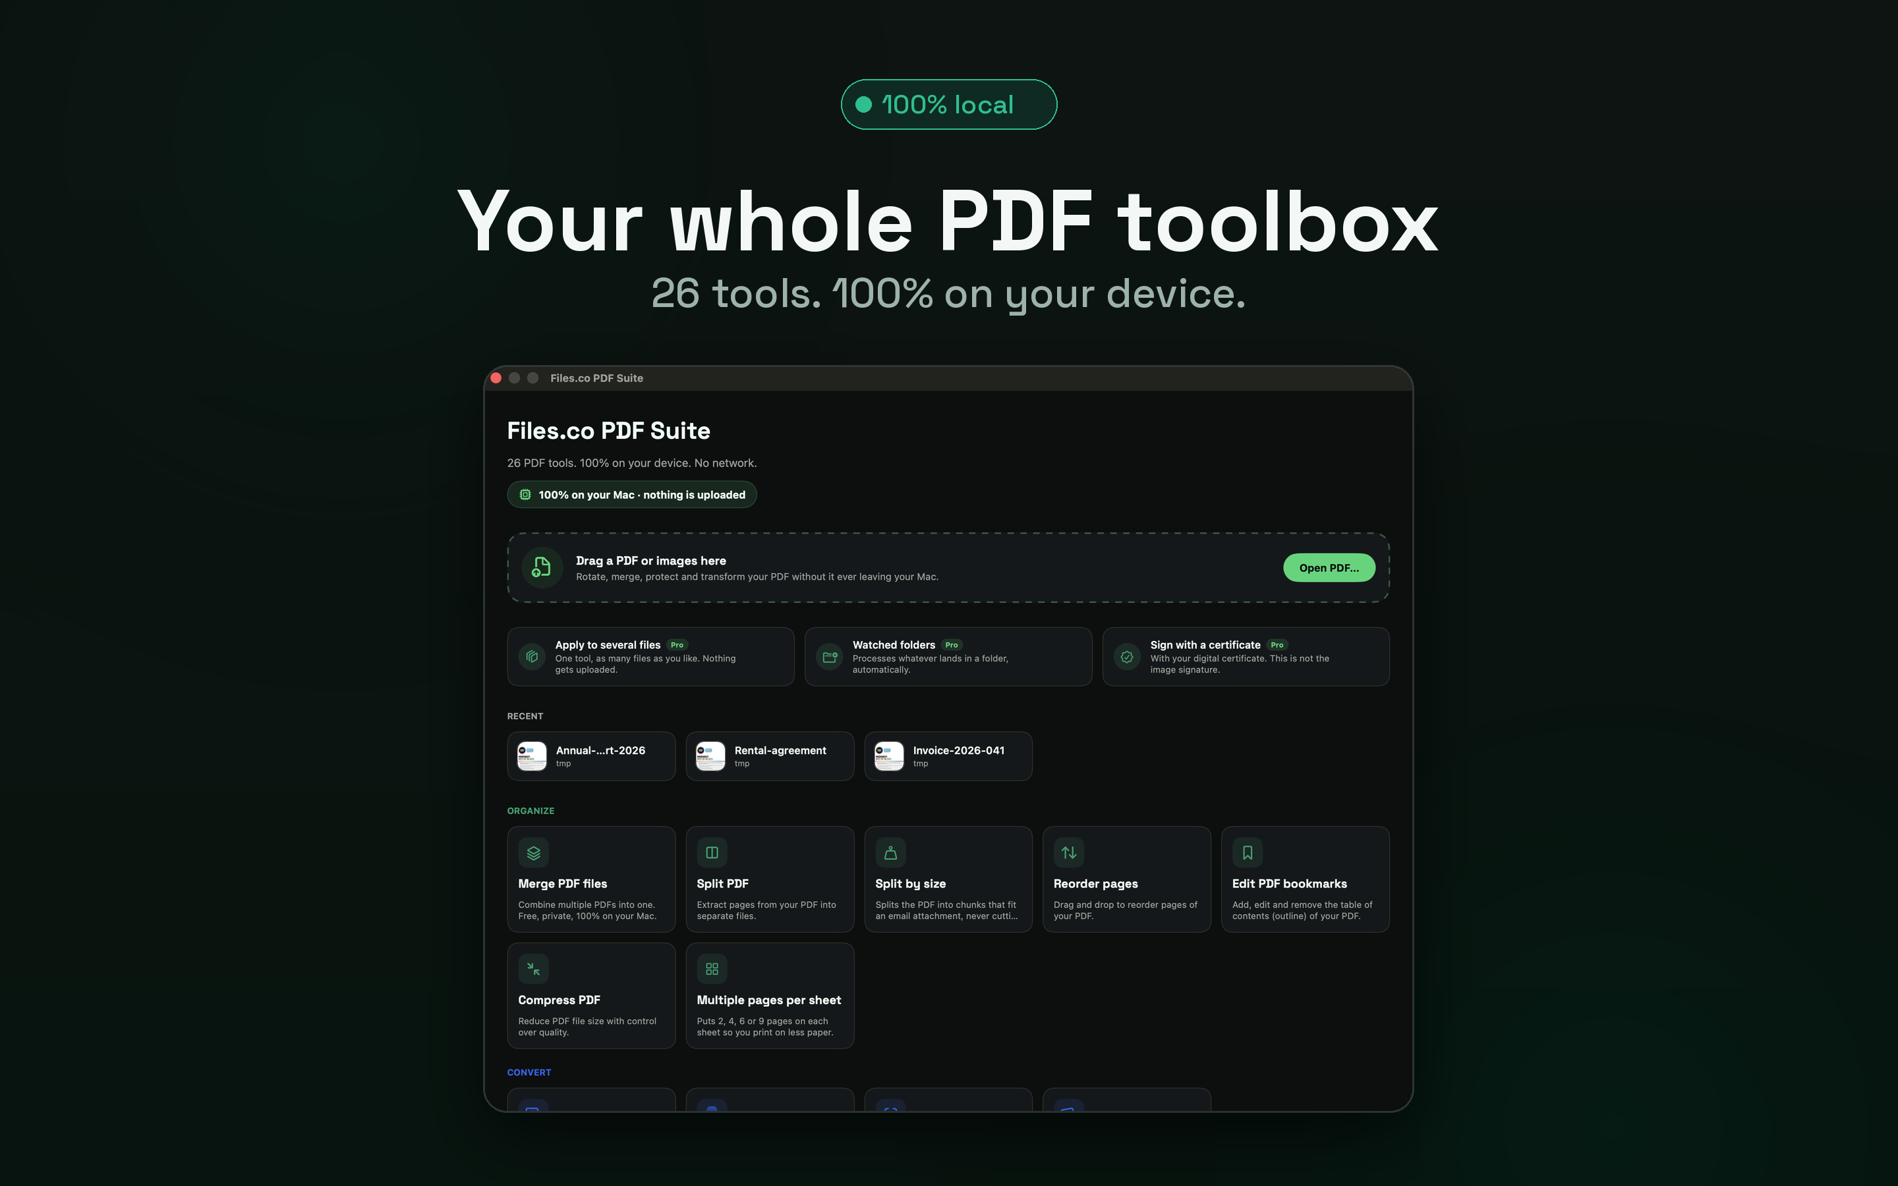Open recent file Rental-agreement

pyautogui.click(x=769, y=756)
